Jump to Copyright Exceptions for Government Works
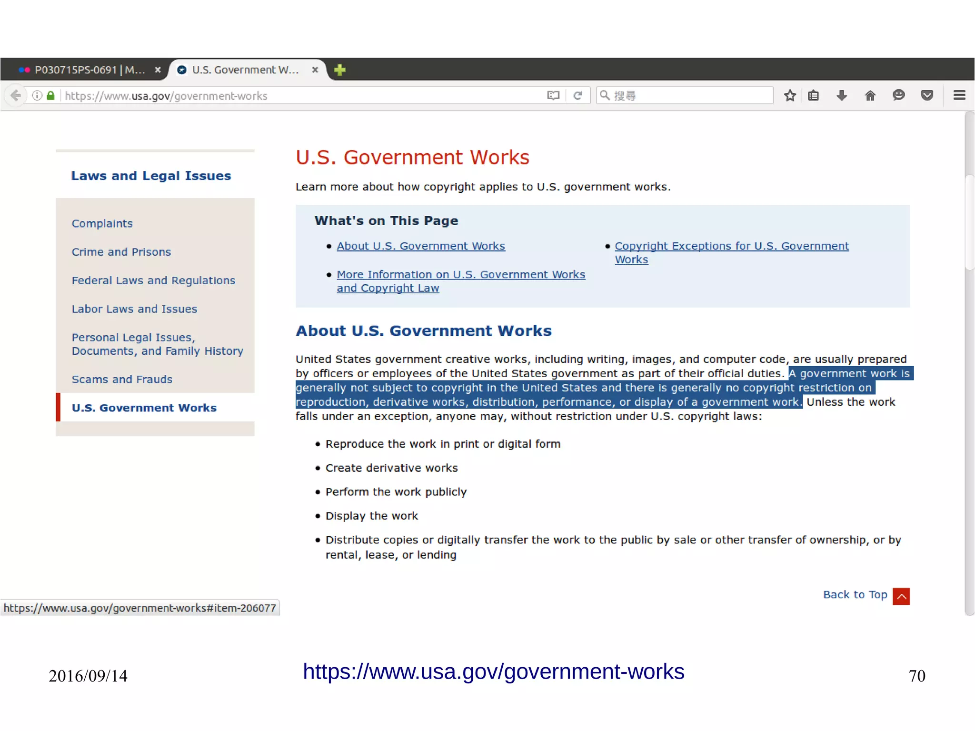The width and height of the screenshot is (975, 731). [x=732, y=252]
